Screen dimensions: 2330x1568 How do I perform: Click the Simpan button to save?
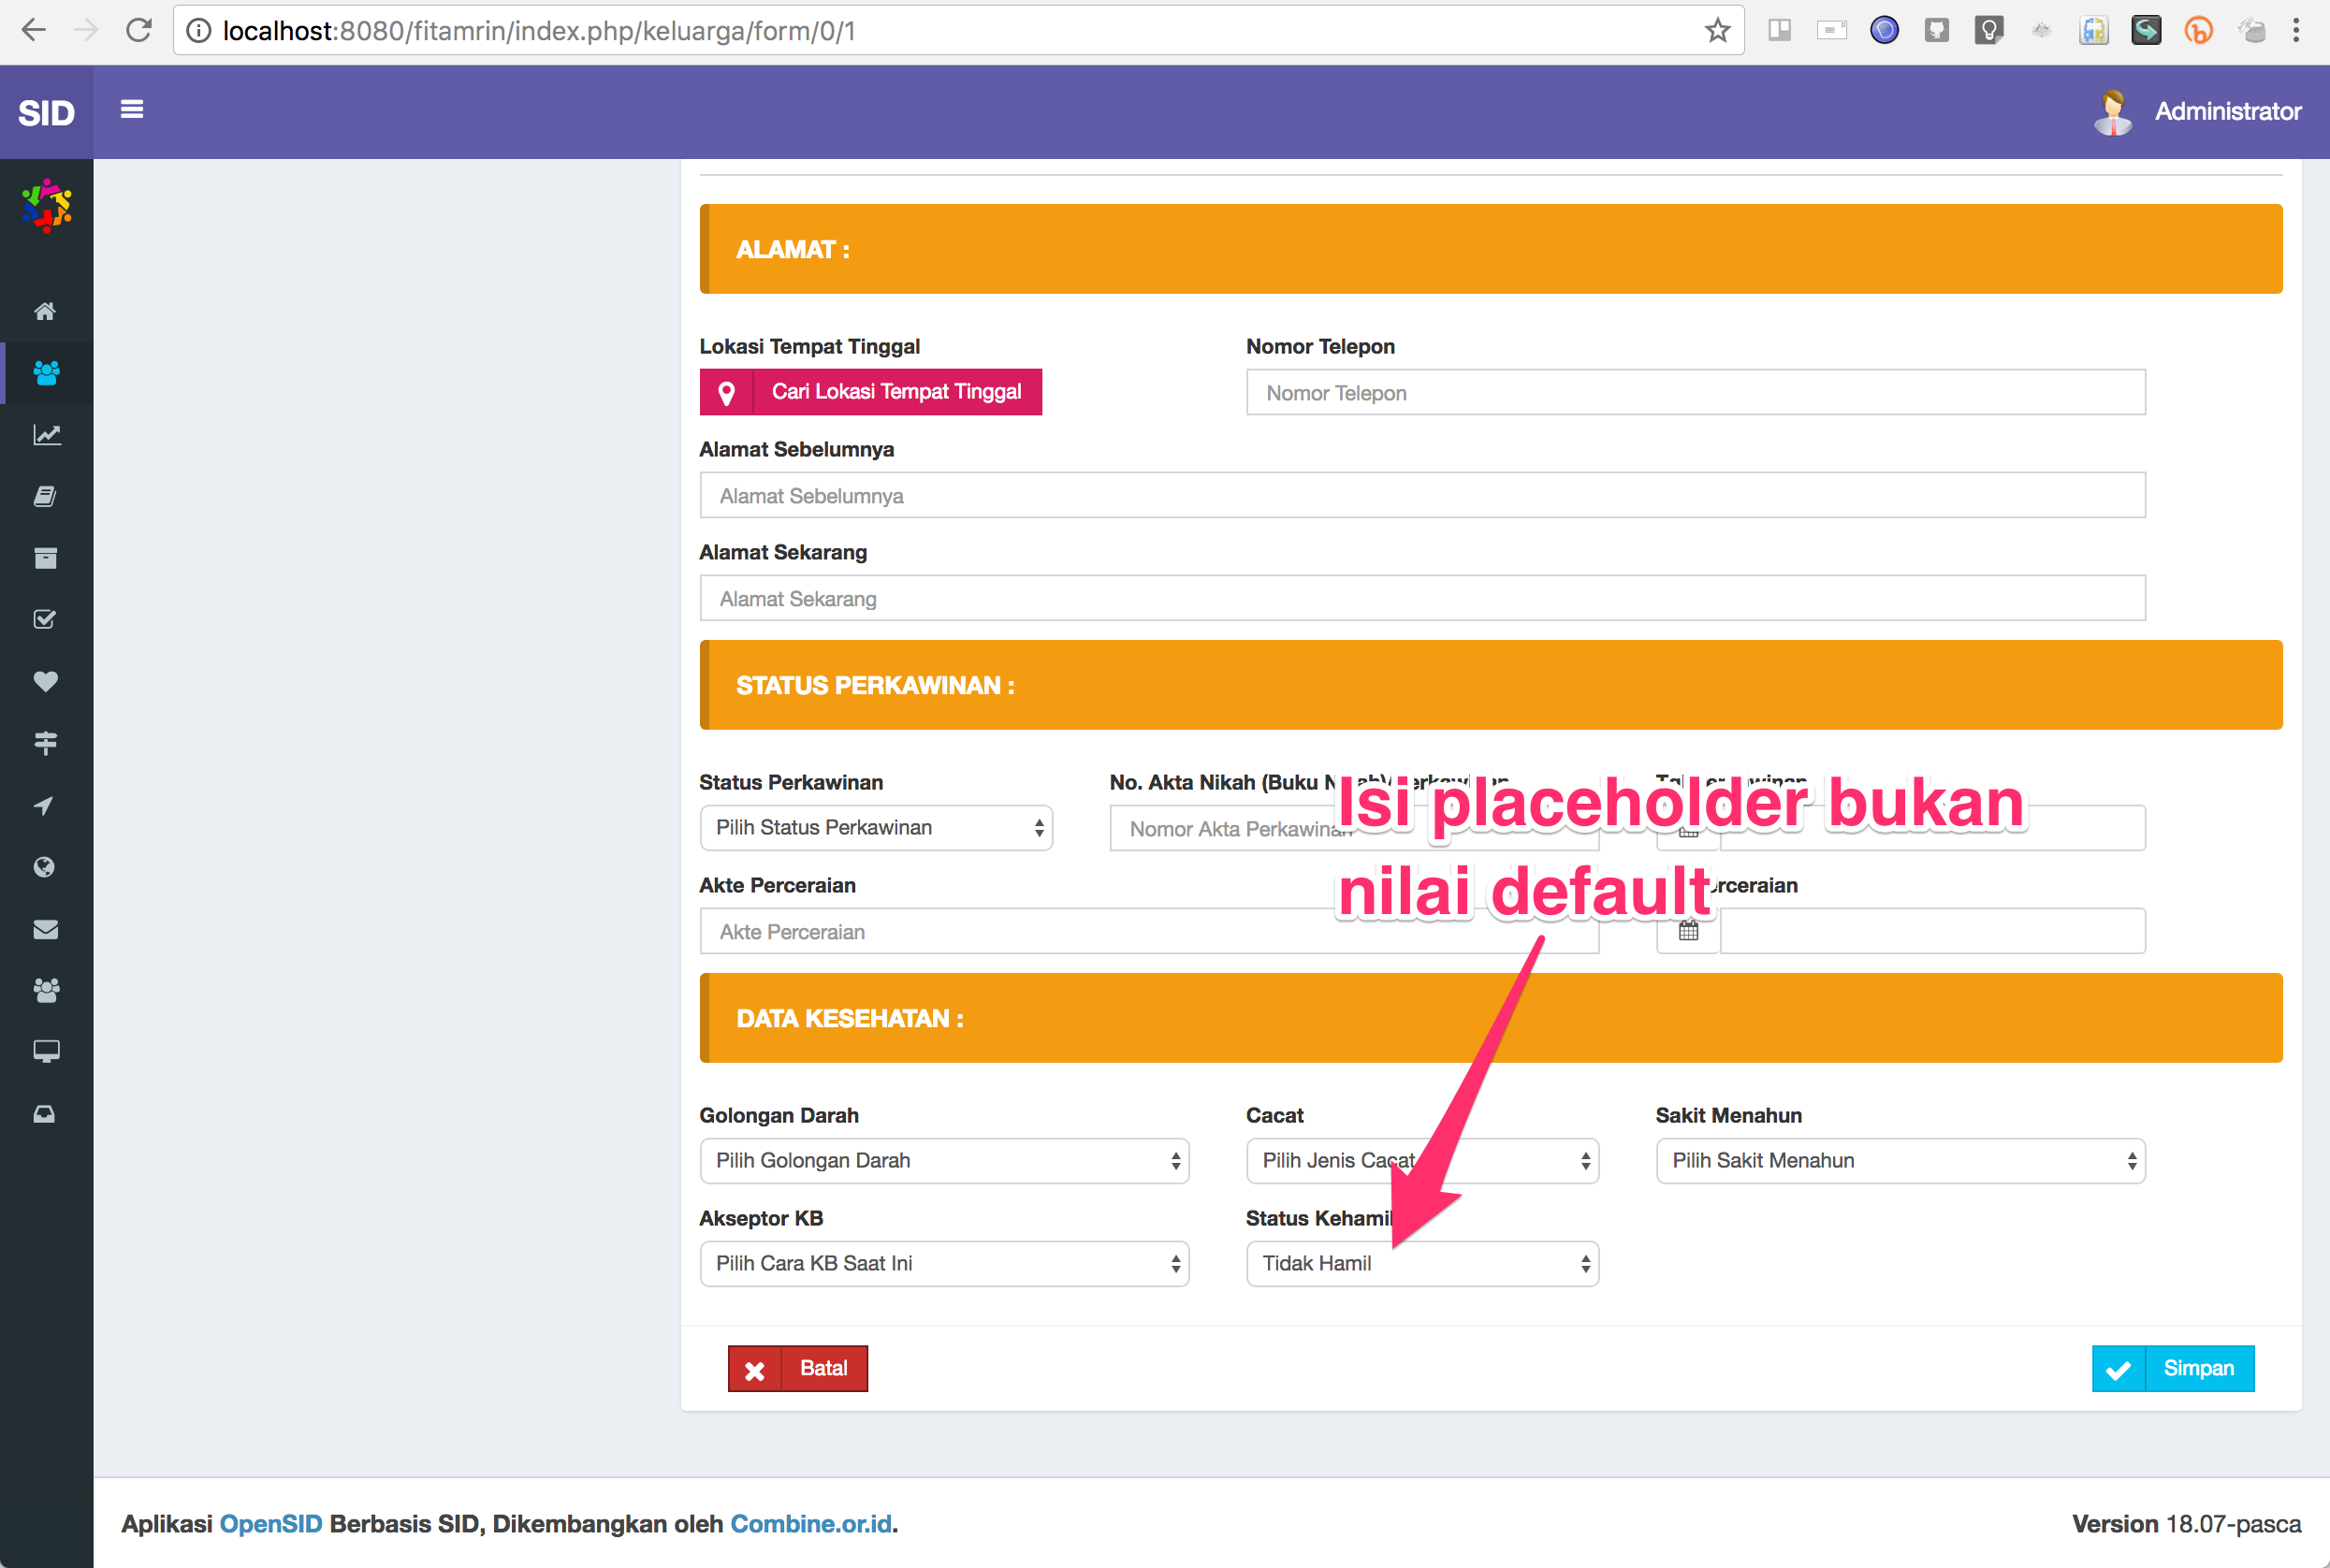pos(2172,1368)
